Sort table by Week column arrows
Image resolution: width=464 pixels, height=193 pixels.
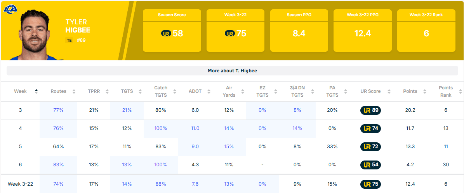tap(36, 91)
